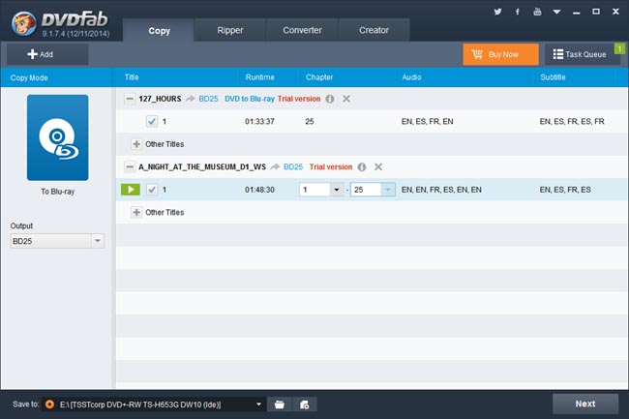Uncheck title 1 of 127_HOURS
The width and height of the screenshot is (629, 419).
pos(152,121)
